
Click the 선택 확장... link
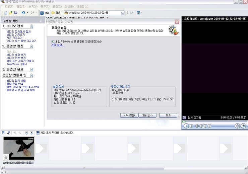pyautogui.click(x=58, y=45)
